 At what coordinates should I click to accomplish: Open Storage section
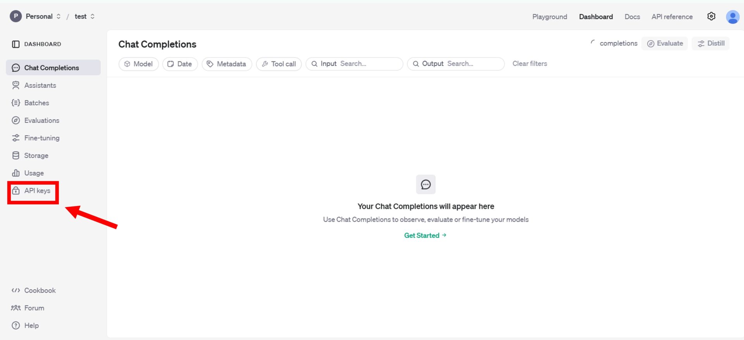click(x=36, y=155)
